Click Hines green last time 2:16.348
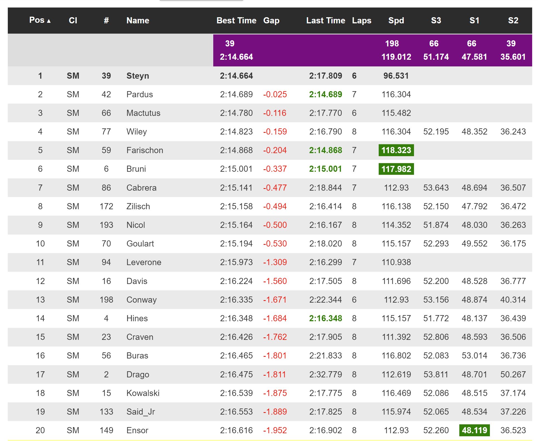The image size is (538, 441). click(326, 318)
